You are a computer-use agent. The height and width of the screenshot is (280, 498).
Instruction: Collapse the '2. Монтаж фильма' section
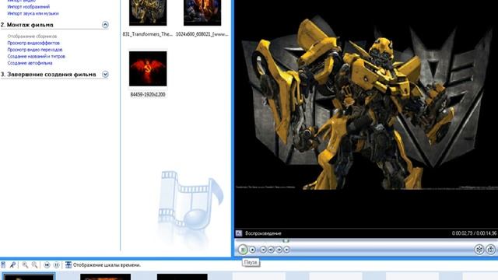(x=105, y=25)
